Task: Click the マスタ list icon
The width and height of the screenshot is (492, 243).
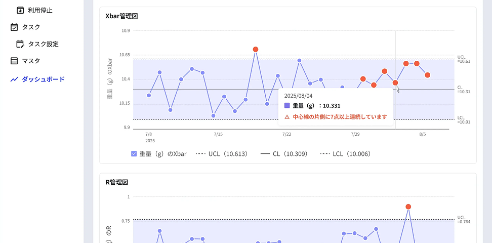Action: [14, 61]
